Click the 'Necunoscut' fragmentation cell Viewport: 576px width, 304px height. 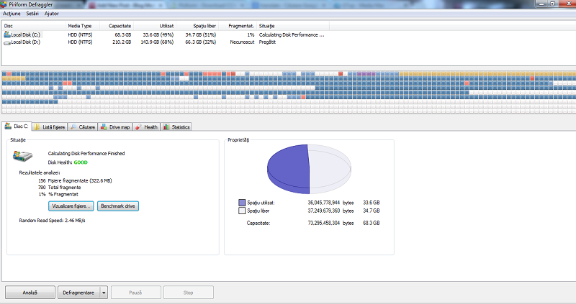click(242, 42)
